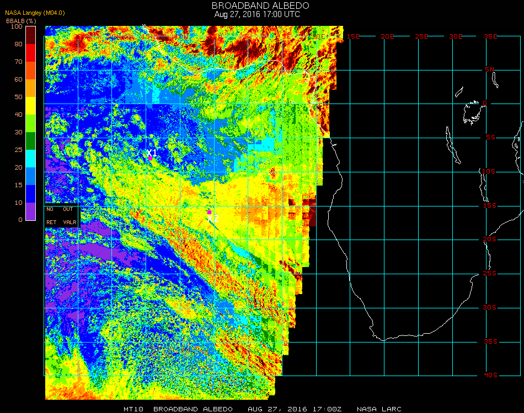Select the yellow 40-50 legend swatch

[x=31, y=106]
